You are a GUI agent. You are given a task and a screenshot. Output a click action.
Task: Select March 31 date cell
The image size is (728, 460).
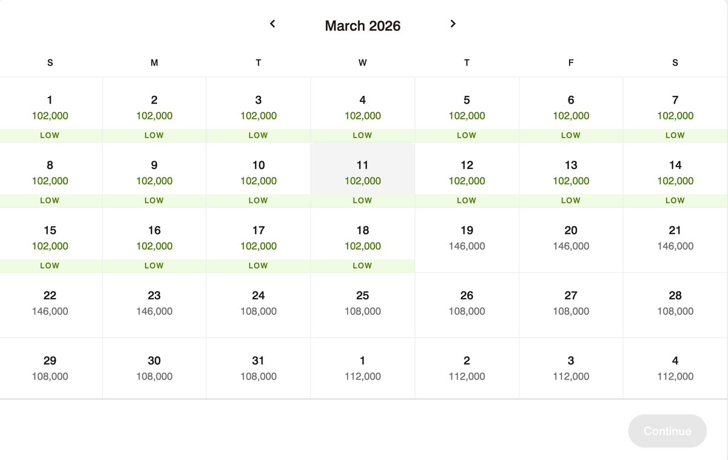(x=258, y=368)
